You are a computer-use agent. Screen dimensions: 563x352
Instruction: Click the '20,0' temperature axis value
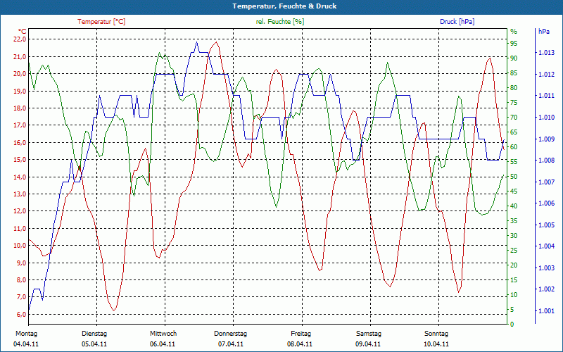pos(20,74)
